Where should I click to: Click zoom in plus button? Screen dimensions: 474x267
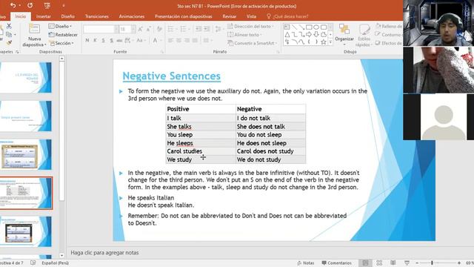[459, 263]
